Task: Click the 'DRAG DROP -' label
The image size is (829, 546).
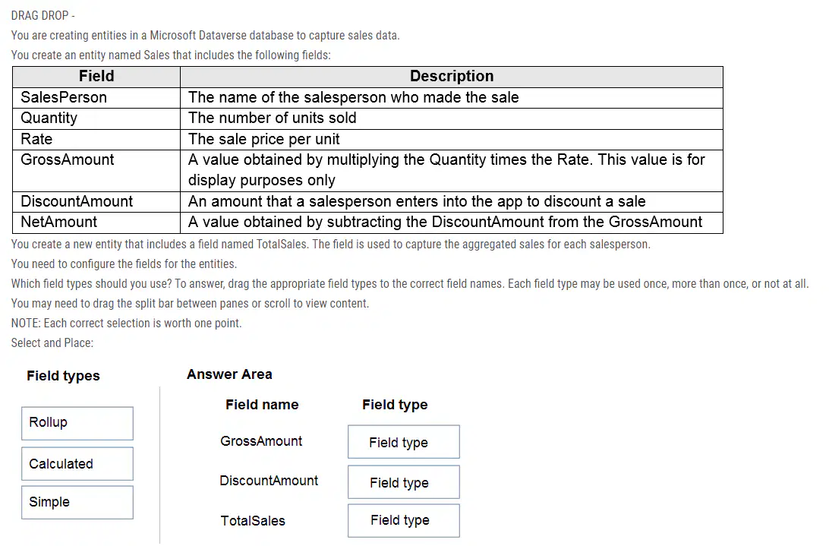Action: pyautogui.click(x=43, y=16)
